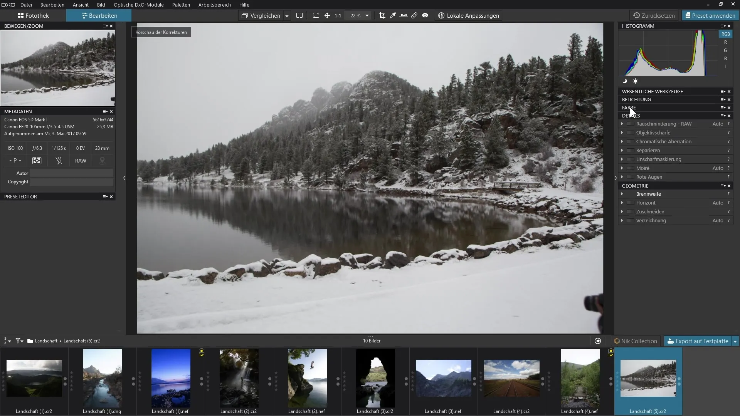
Task: Show shadow clipping moon icon
Action: click(625, 81)
